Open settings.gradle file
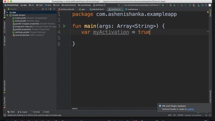 tap(29, 32)
